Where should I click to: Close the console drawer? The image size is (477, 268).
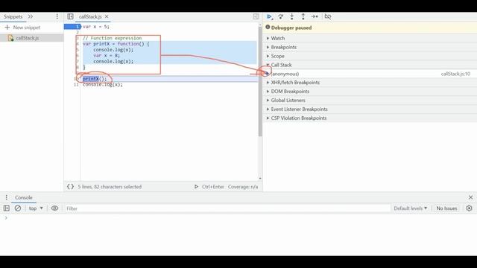click(x=470, y=197)
